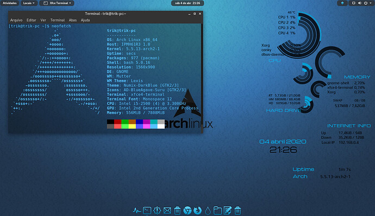The image size is (375, 216).
Task: Open the water-drop icon in the dock
Action: 208,211
